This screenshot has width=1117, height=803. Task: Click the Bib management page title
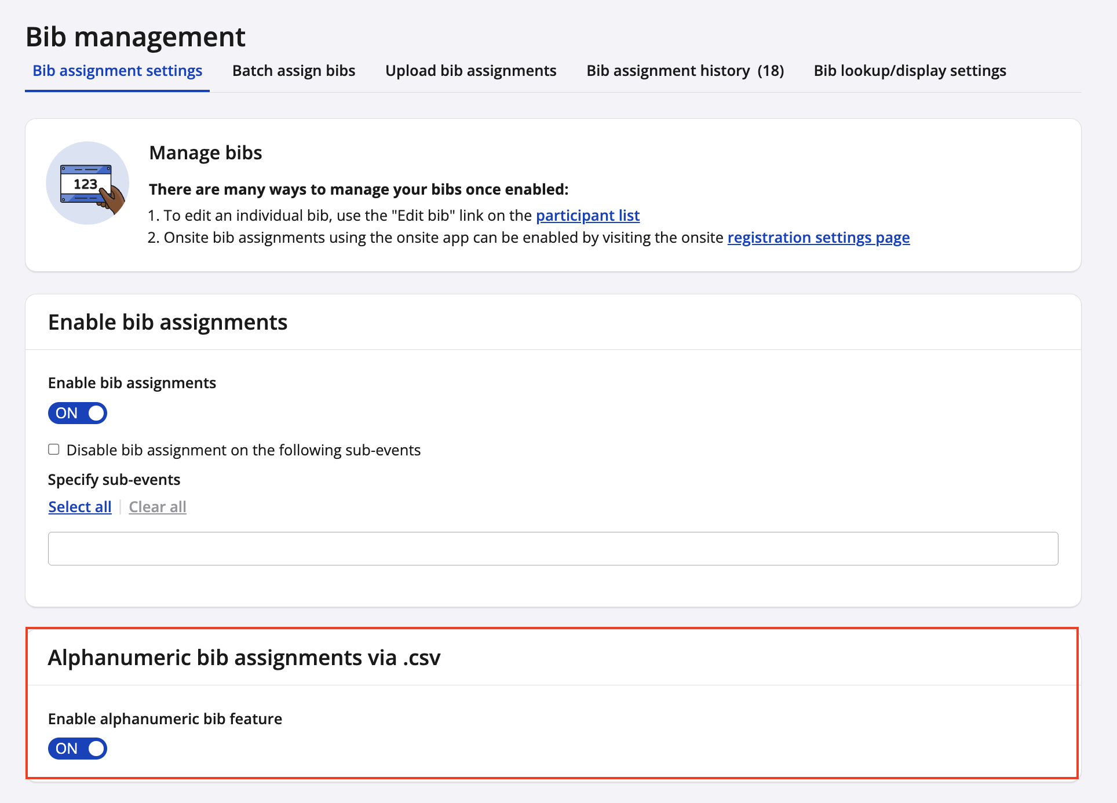pos(136,37)
